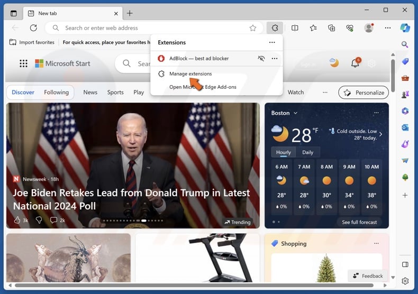Image resolution: width=418 pixels, height=294 pixels.
Task: Open sidebar Outlook icon
Action: pyautogui.click(x=405, y=127)
